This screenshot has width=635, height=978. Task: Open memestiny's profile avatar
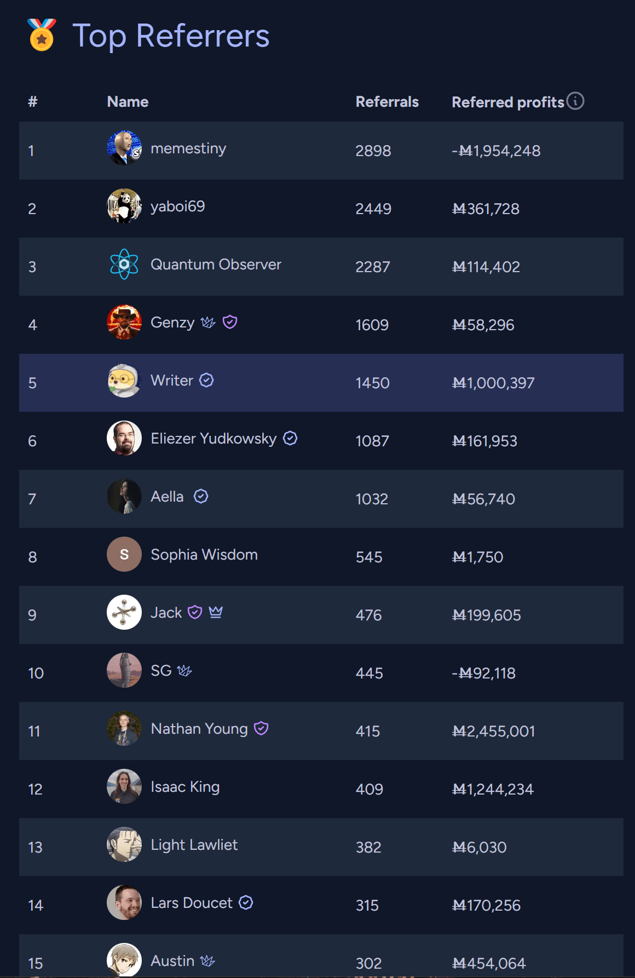coord(124,148)
